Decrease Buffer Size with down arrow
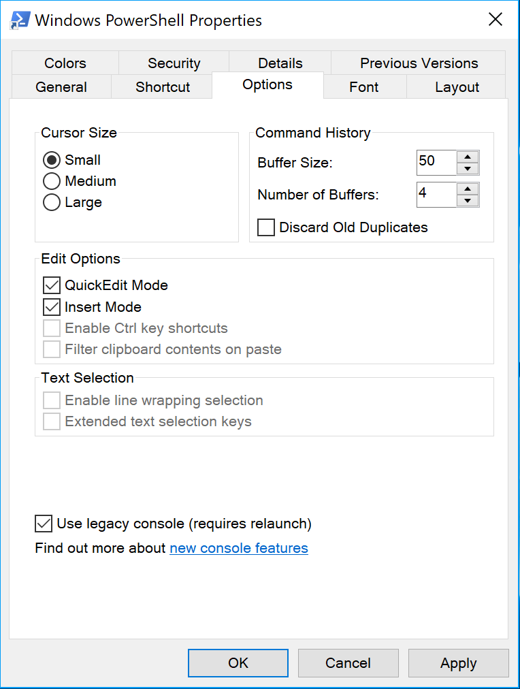This screenshot has width=520, height=689. (468, 168)
